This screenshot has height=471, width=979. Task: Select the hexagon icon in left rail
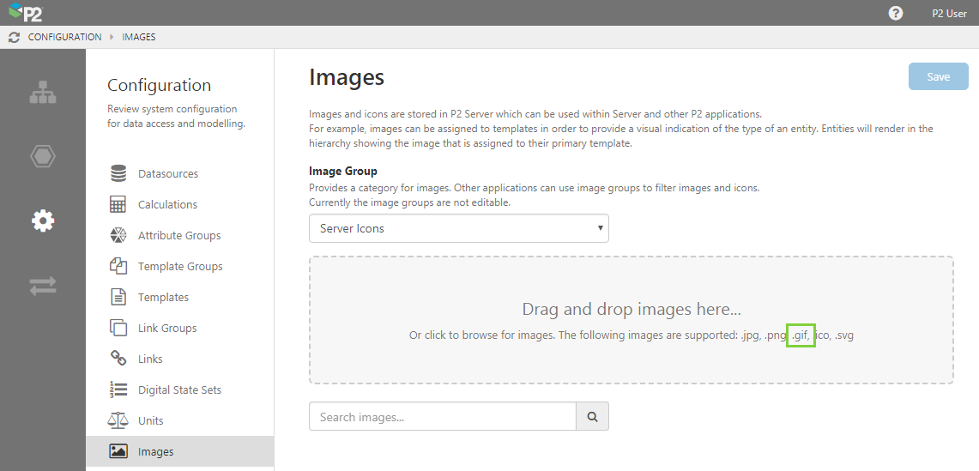point(43,156)
